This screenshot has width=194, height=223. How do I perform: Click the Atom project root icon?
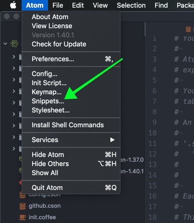(14, 44)
